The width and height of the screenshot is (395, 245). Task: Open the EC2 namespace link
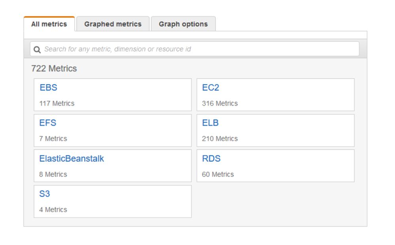[210, 88]
